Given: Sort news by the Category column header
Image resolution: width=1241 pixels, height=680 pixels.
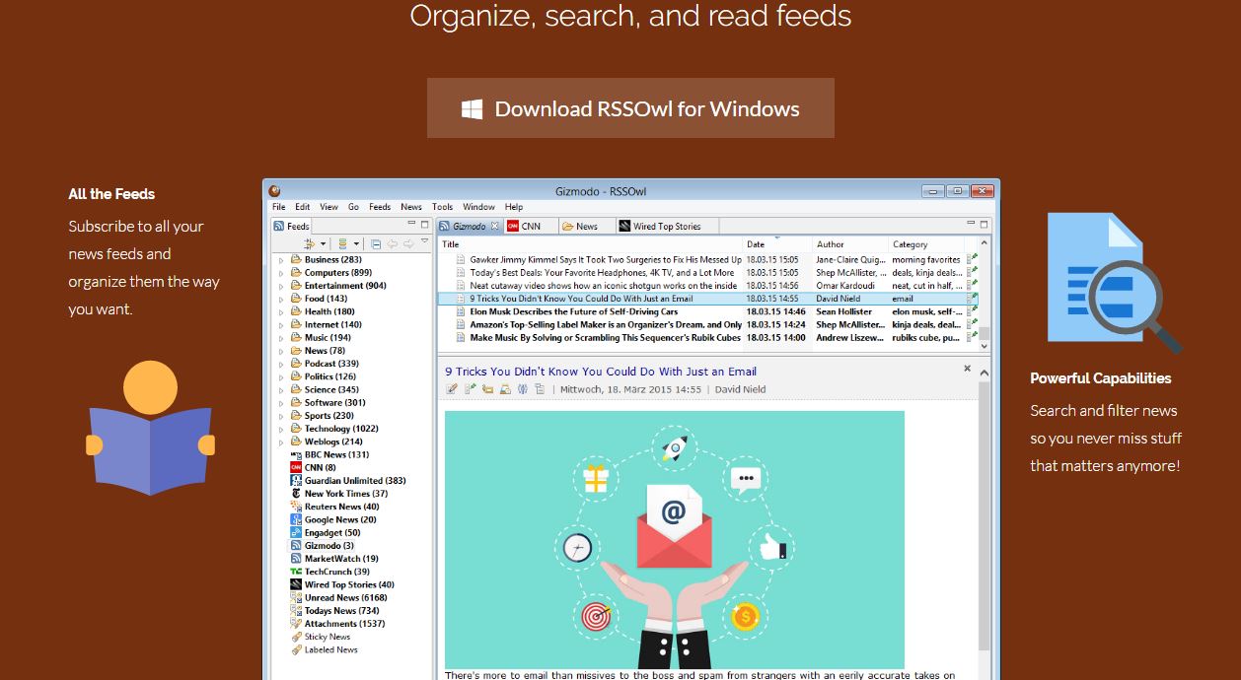Looking at the screenshot, I should coord(926,244).
